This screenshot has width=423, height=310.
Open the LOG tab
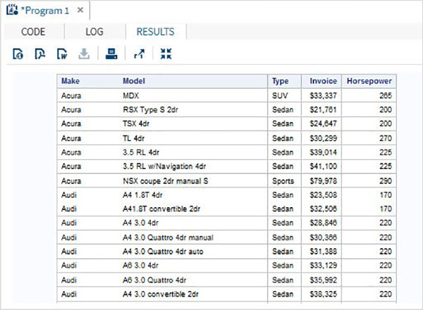click(x=94, y=32)
